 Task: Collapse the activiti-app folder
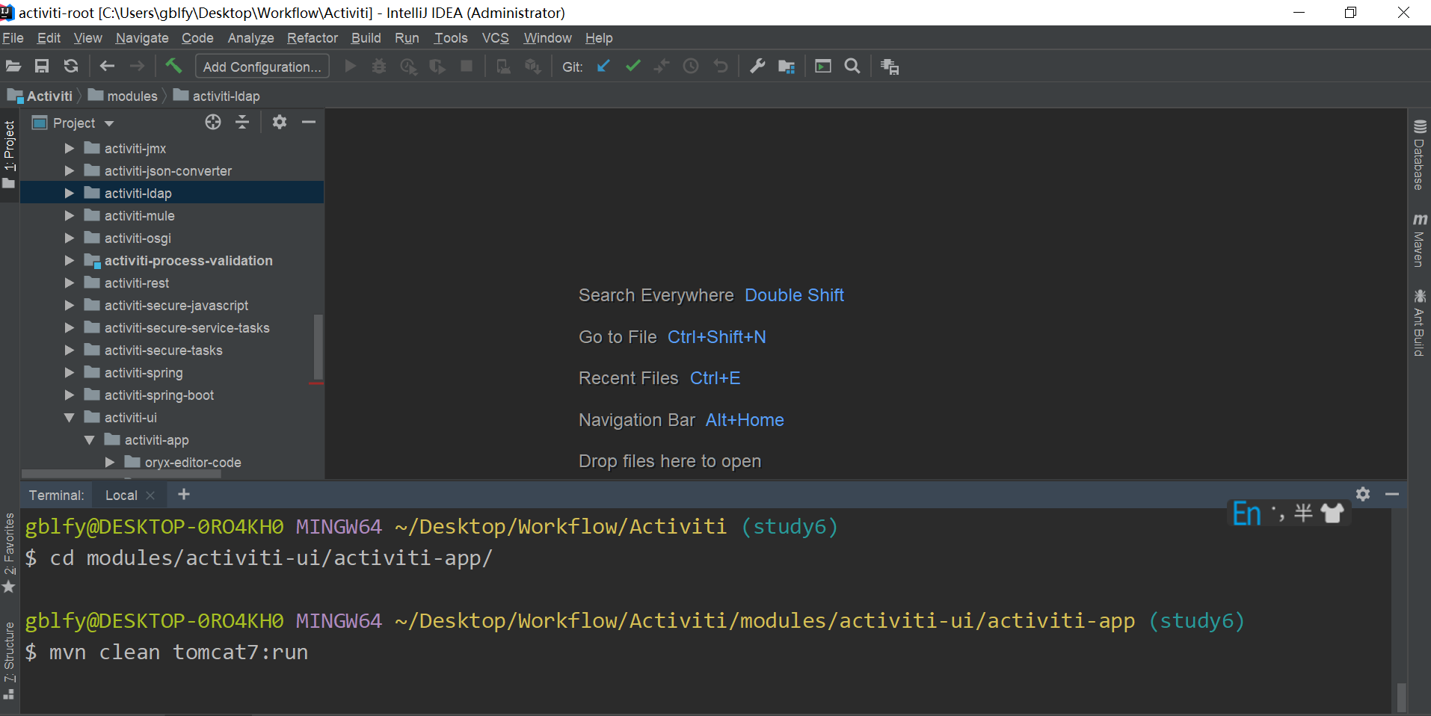pyautogui.click(x=90, y=440)
